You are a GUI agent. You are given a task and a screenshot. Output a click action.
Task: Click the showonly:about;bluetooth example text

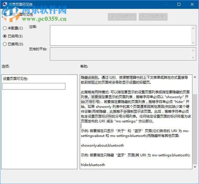pyautogui.click(x=102, y=145)
